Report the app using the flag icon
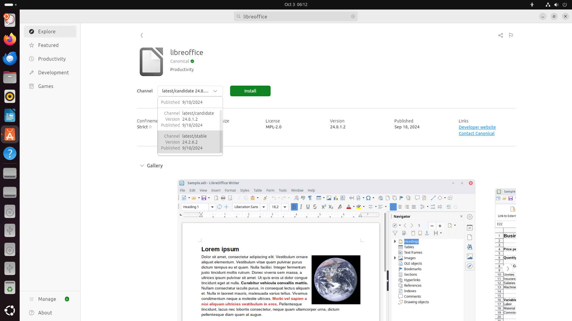 tap(511, 35)
